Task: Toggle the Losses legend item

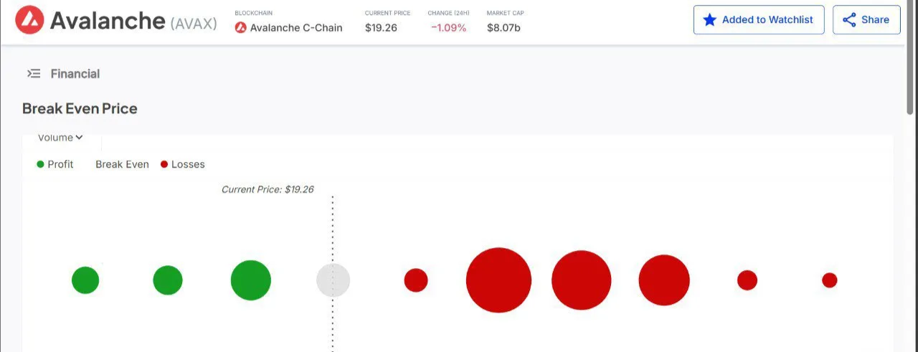Action: coord(183,164)
